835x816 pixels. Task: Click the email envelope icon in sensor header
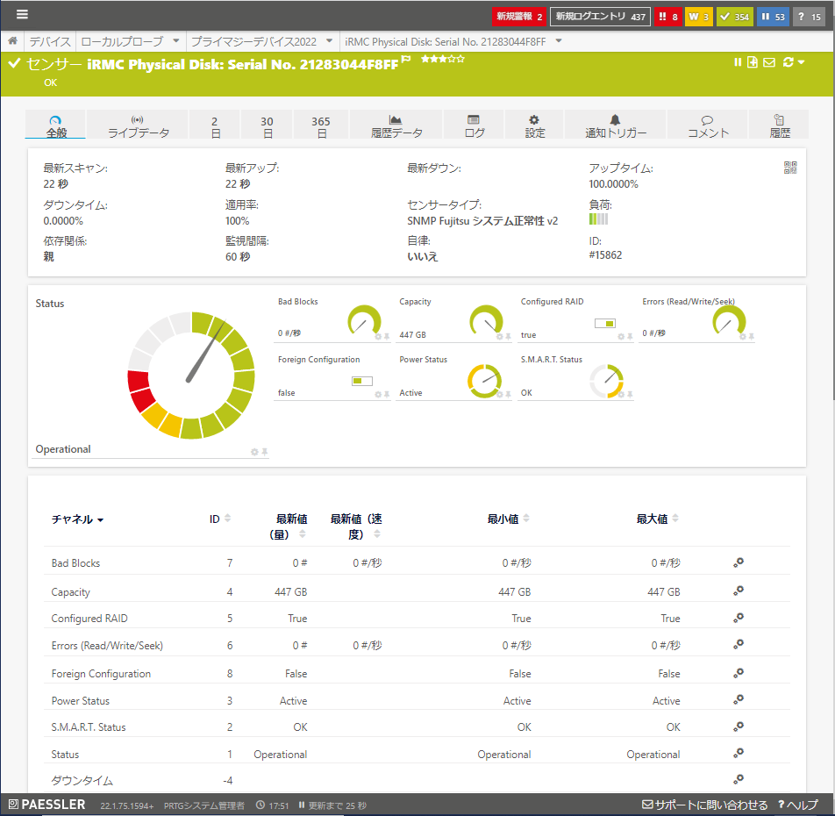coord(769,62)
